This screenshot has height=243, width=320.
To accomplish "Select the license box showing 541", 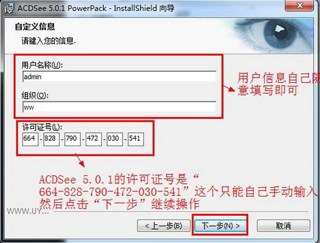I will (136, 139).
